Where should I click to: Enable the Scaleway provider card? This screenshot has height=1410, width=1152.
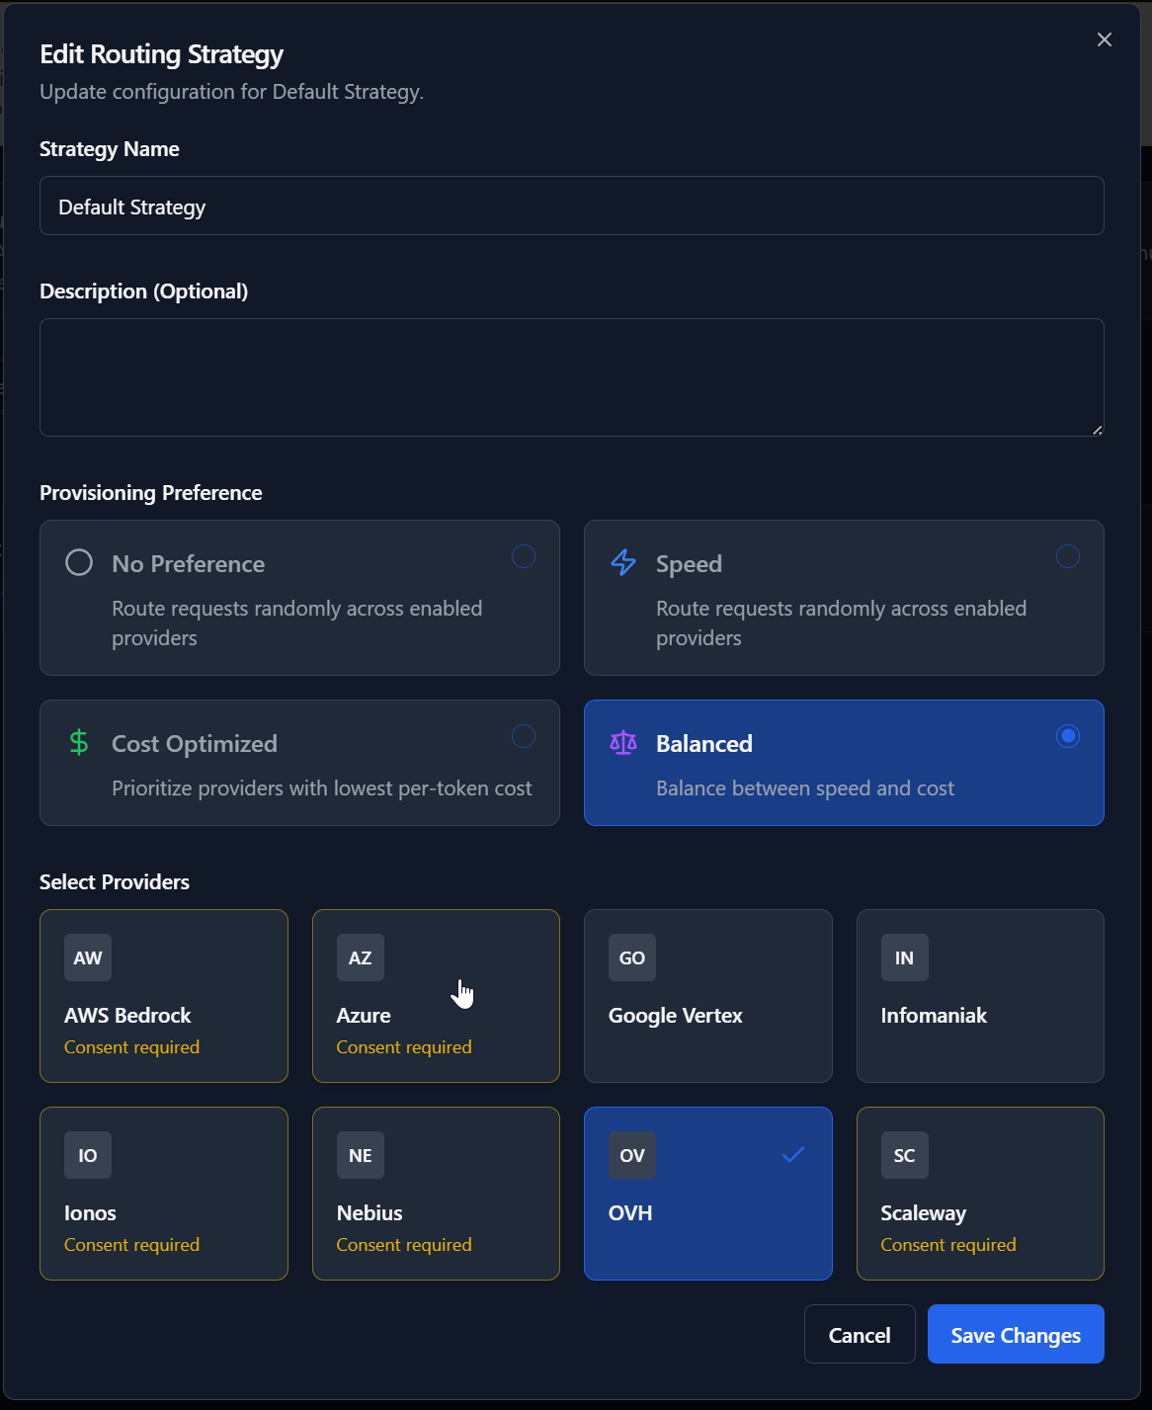980,1194
